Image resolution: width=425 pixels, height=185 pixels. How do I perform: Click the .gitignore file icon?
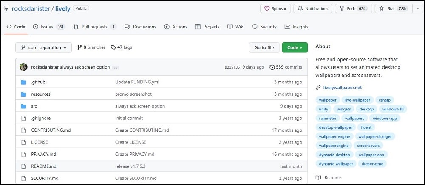pyautogui.click(x=23, y=118)
